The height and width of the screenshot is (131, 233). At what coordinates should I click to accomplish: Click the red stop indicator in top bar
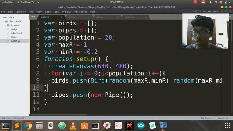point(203,2)
